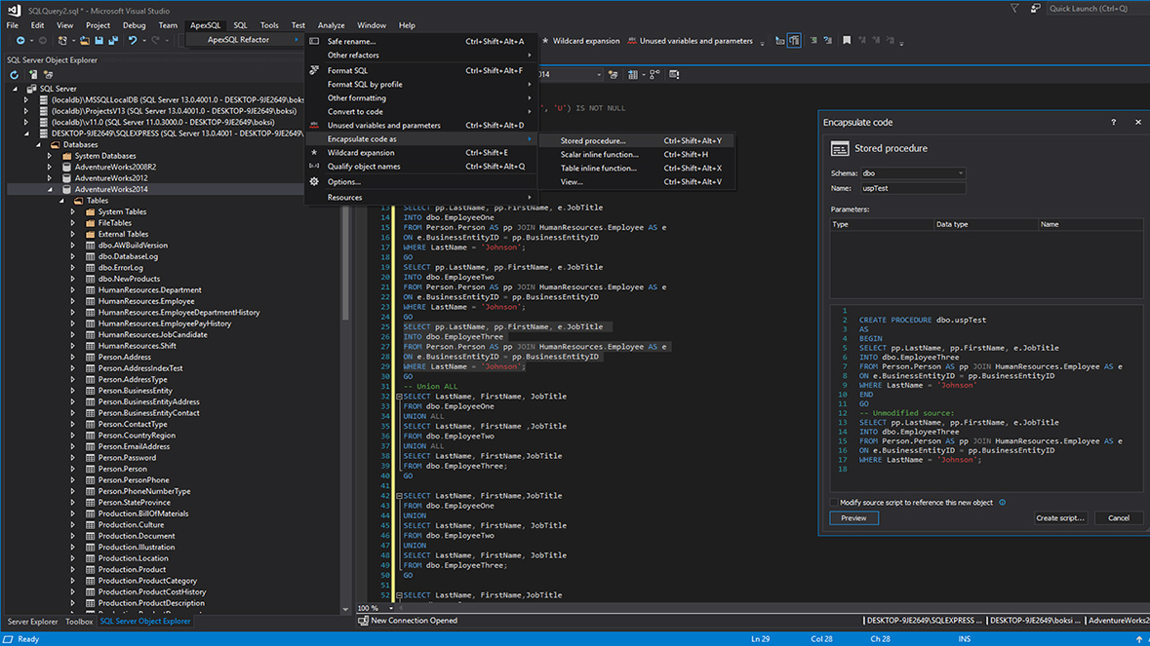Open help via the question mark in Encapsulate code

click(1113, 123)
